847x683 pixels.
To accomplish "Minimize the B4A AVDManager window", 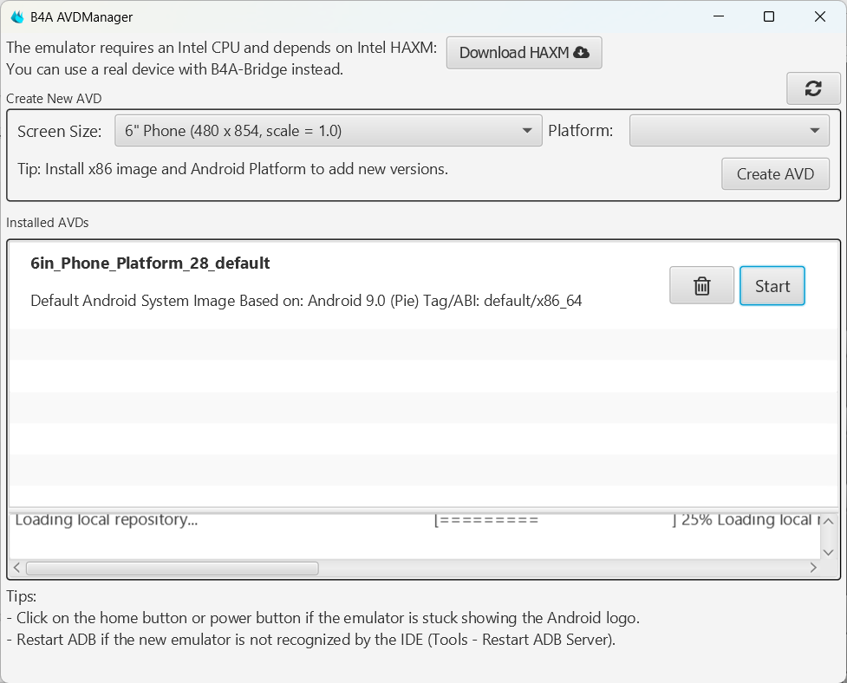I will [x=718, y=16].
